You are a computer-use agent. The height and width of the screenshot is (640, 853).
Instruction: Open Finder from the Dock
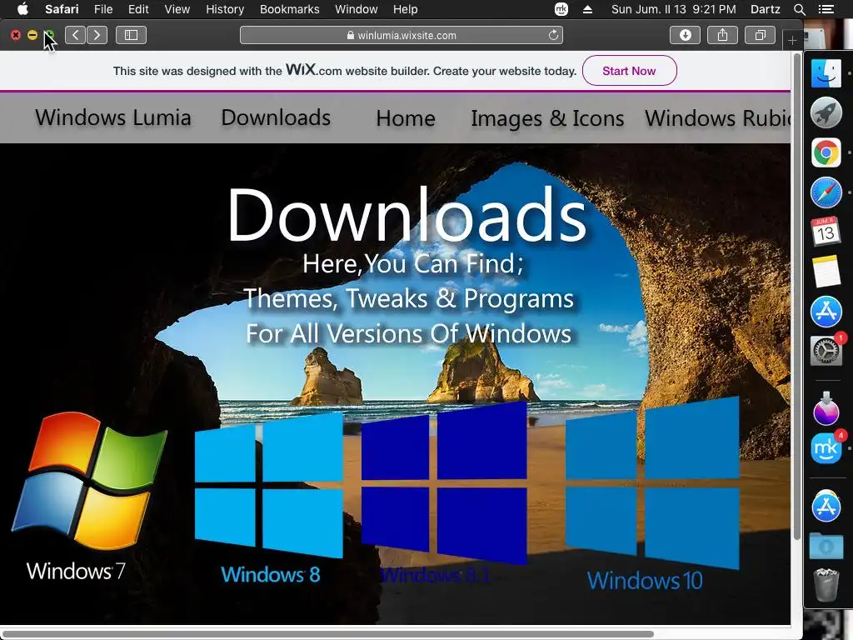pyautogui.click(x=826, y=73)
